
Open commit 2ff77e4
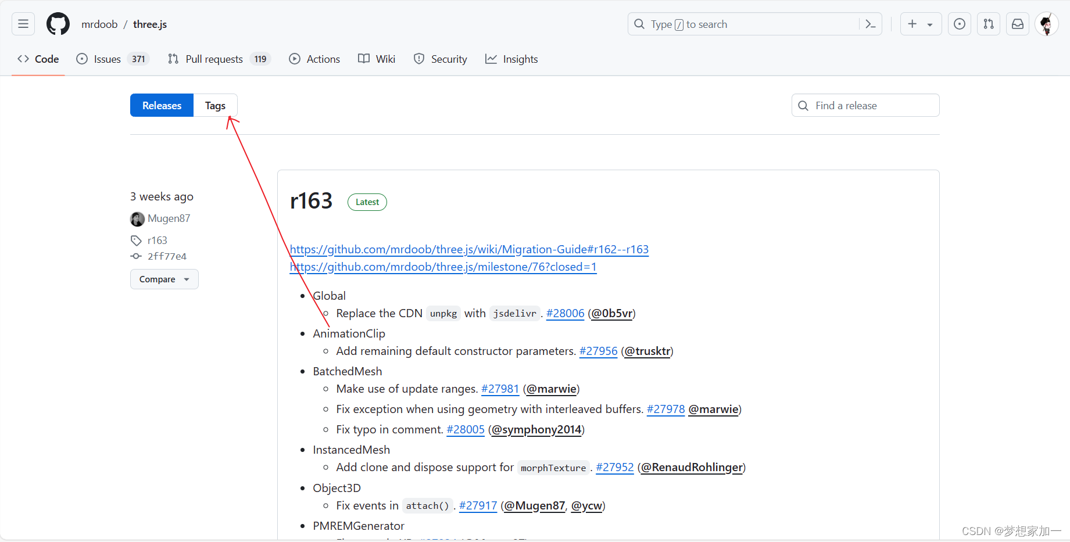(167, 256)
